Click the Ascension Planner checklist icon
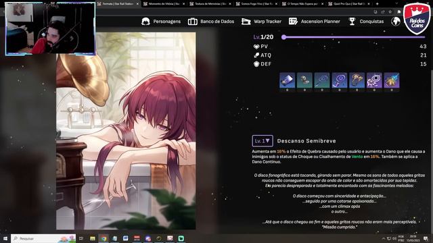 pyautogui.click(x=293, y=22)
